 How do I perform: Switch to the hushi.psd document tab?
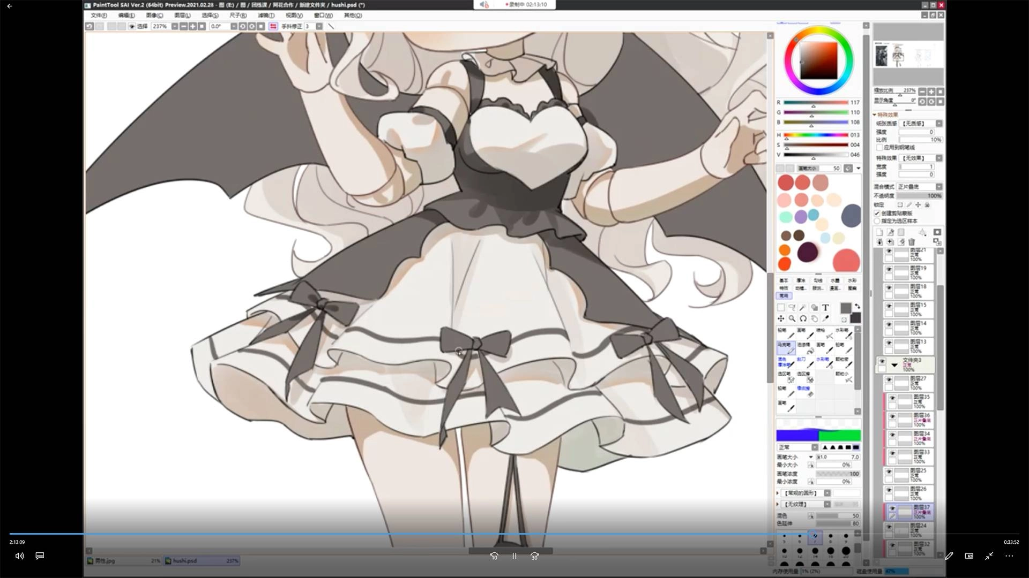point(185,560)
